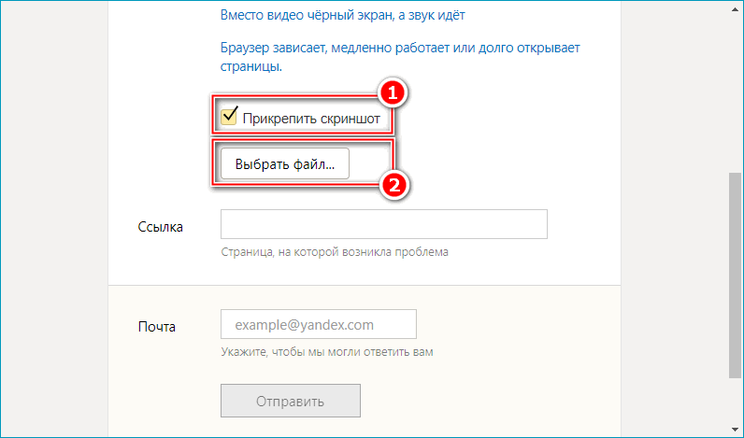
Task: Click the Почта email input field
Action: pos(318,325)
